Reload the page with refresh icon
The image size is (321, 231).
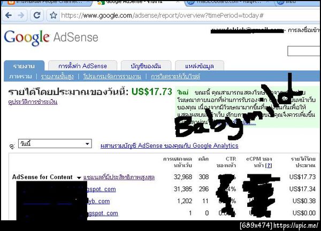(x=37, y=16)
